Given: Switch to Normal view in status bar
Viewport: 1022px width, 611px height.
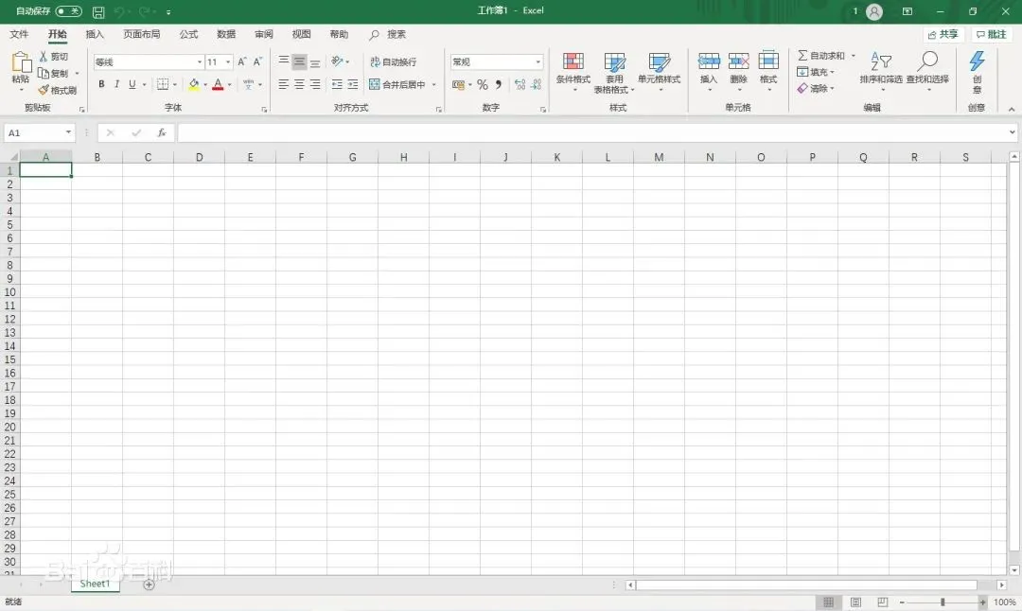Looking at the screenshot, I should pos(828,602).
